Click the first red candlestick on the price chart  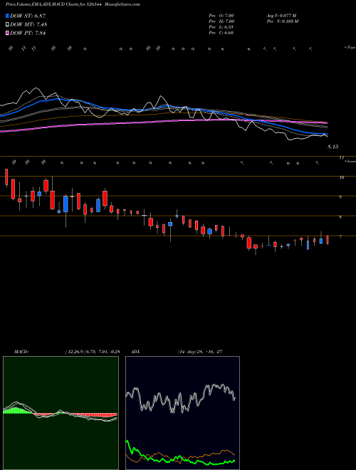6,177
